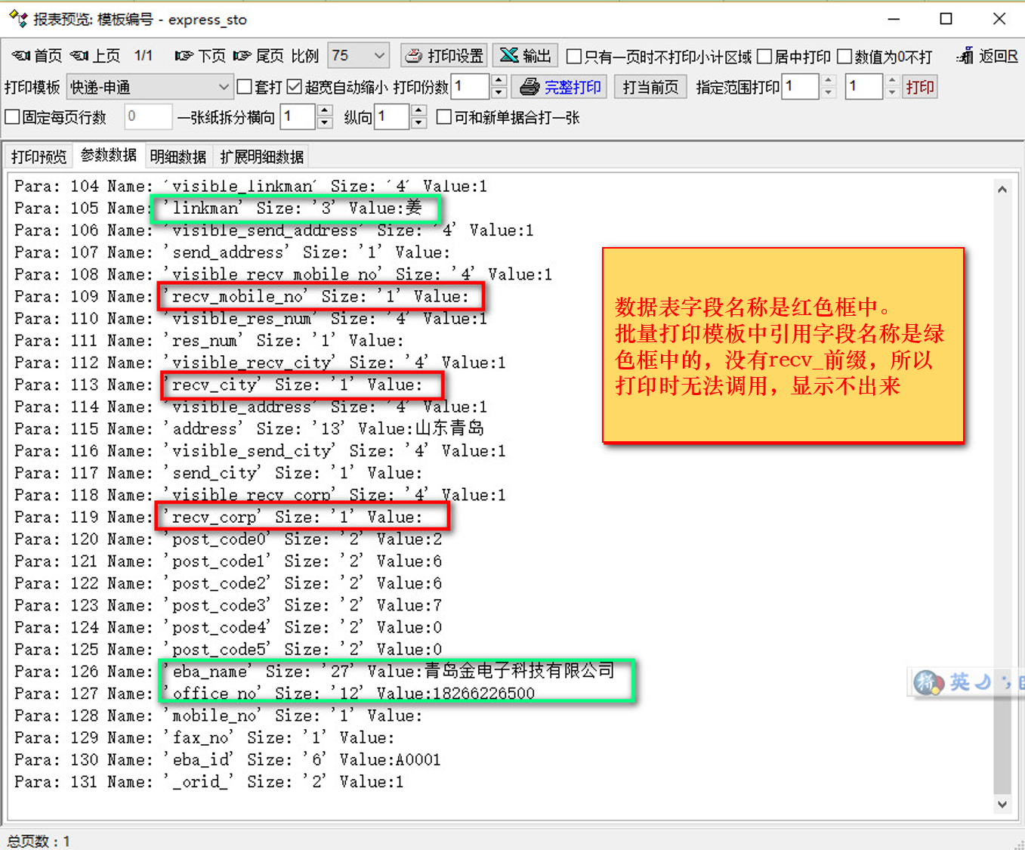The height and width of the screenshot is (850, 1025).
Task: Click the 指定范围打印 start page field
Action: pos(800,87)
